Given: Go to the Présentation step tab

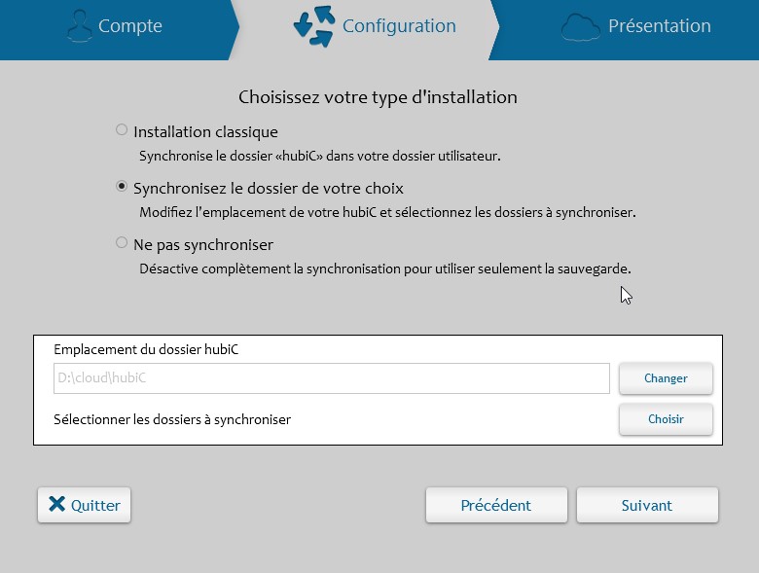Looking at the screenshot, I should [x=659, y=26].
